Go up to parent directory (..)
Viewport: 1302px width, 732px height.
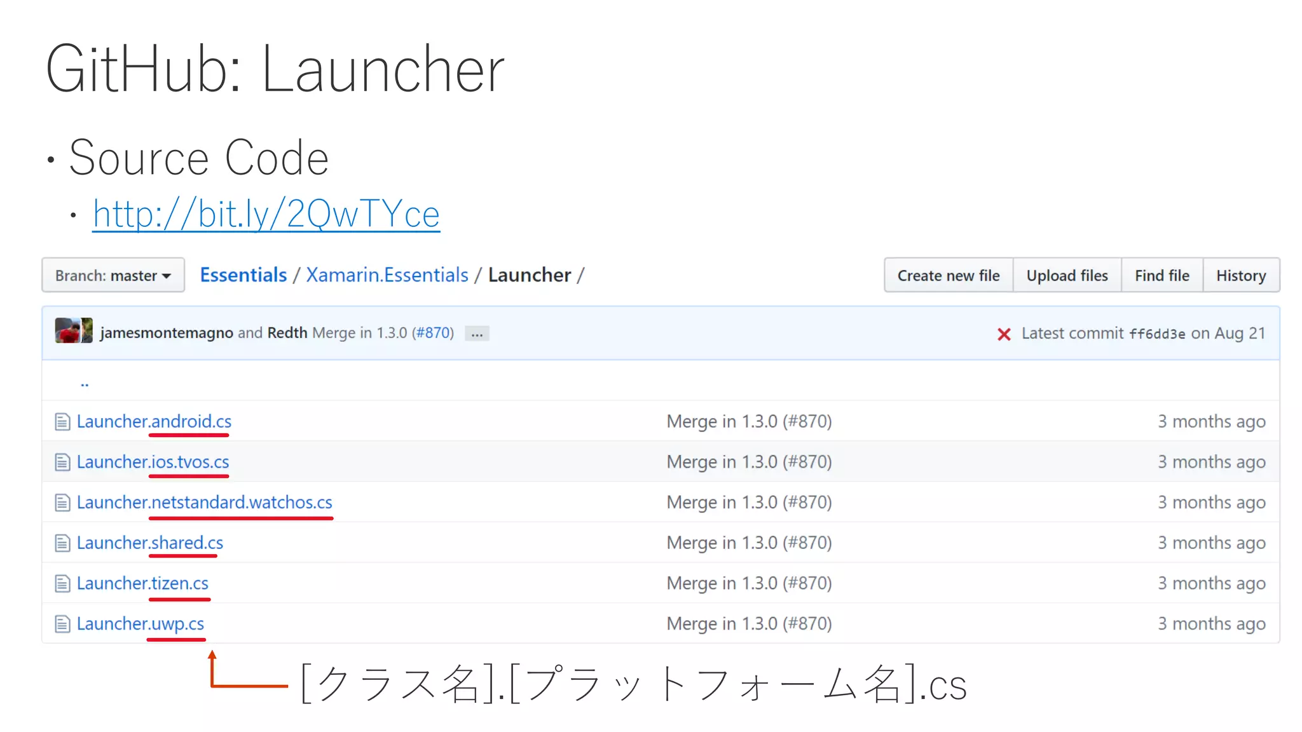(x=85, y=383)
